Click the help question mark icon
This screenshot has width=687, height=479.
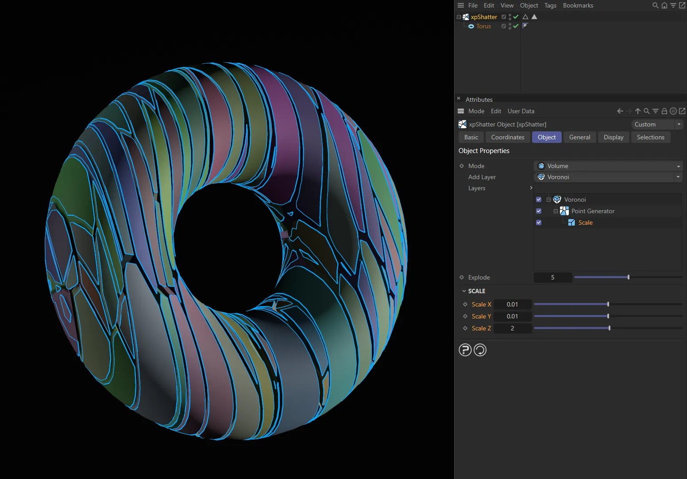pyautogui.click(x=465, y=350)
